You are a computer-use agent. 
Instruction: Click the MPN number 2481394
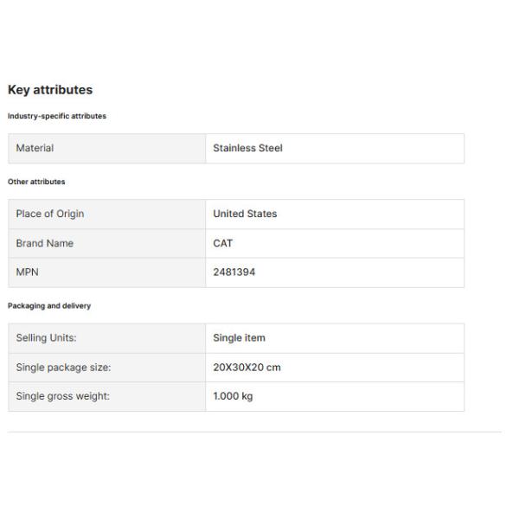[x=234, y=272]
